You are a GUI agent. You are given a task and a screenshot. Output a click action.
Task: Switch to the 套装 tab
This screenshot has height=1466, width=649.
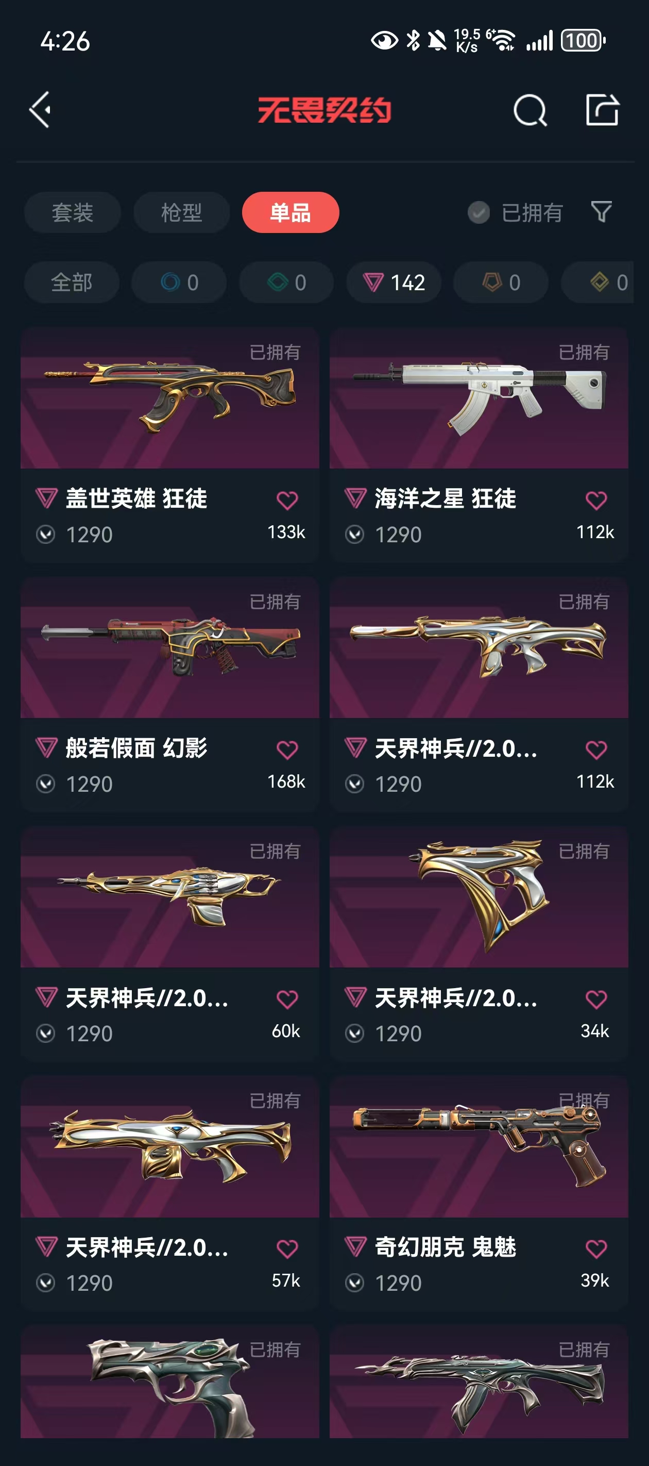click(x=72, y=212)
